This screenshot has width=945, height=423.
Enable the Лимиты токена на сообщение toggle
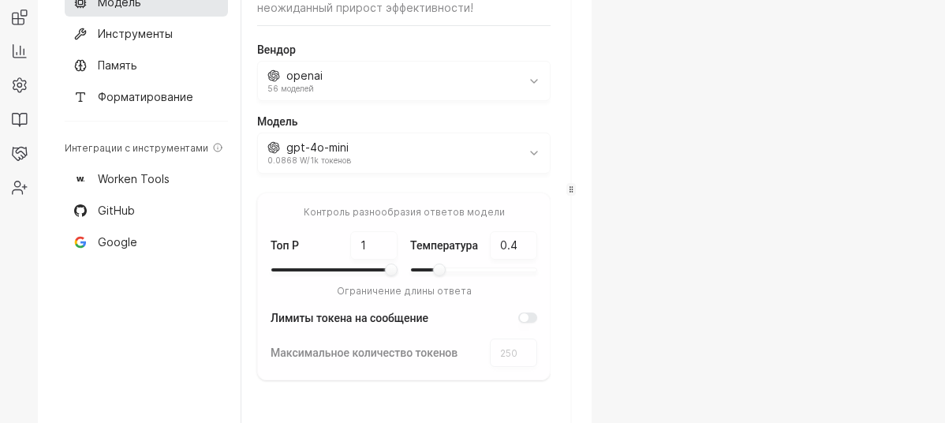(x=528, y=318)
